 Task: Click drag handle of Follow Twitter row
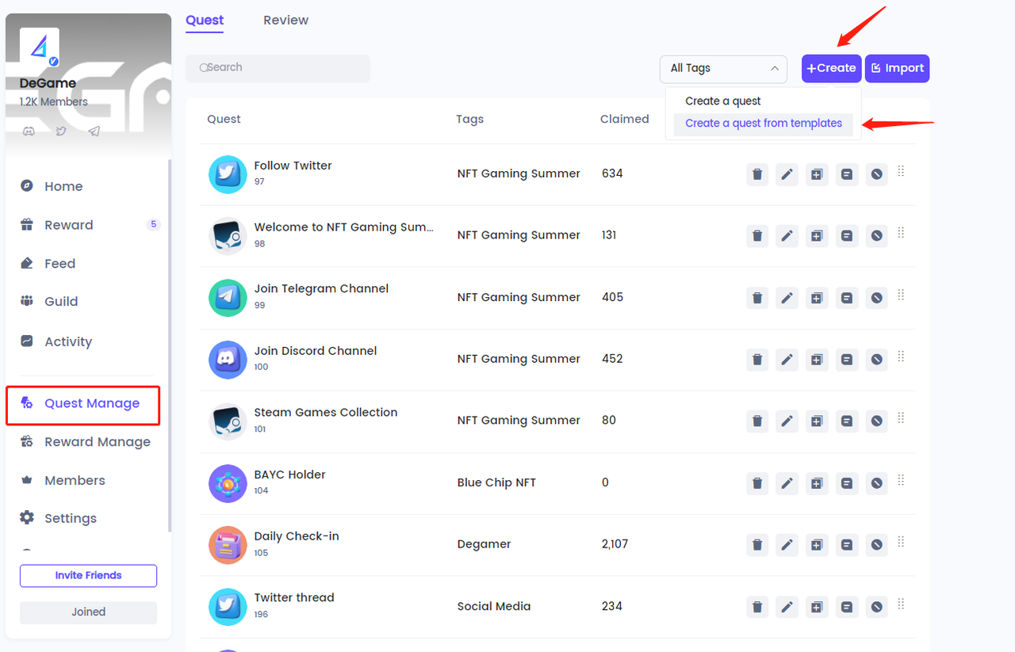pyautogui.click(x=901, y=171)
